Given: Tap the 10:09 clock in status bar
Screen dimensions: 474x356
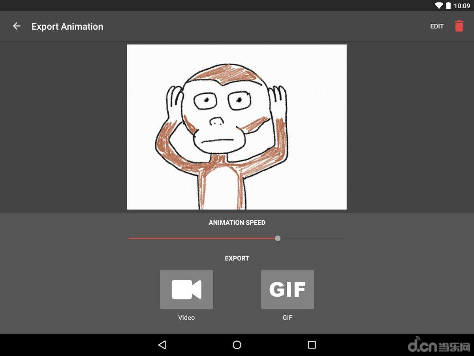Looking at the screenshot, I should coord(462,6).
